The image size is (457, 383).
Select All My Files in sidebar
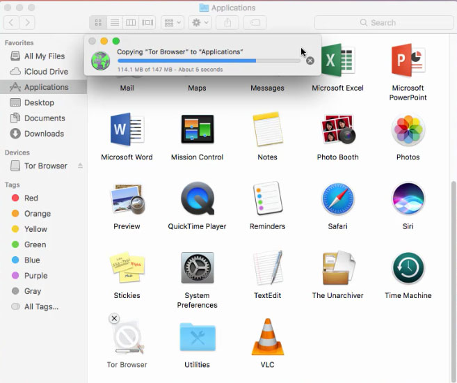[x=43, y=56]
